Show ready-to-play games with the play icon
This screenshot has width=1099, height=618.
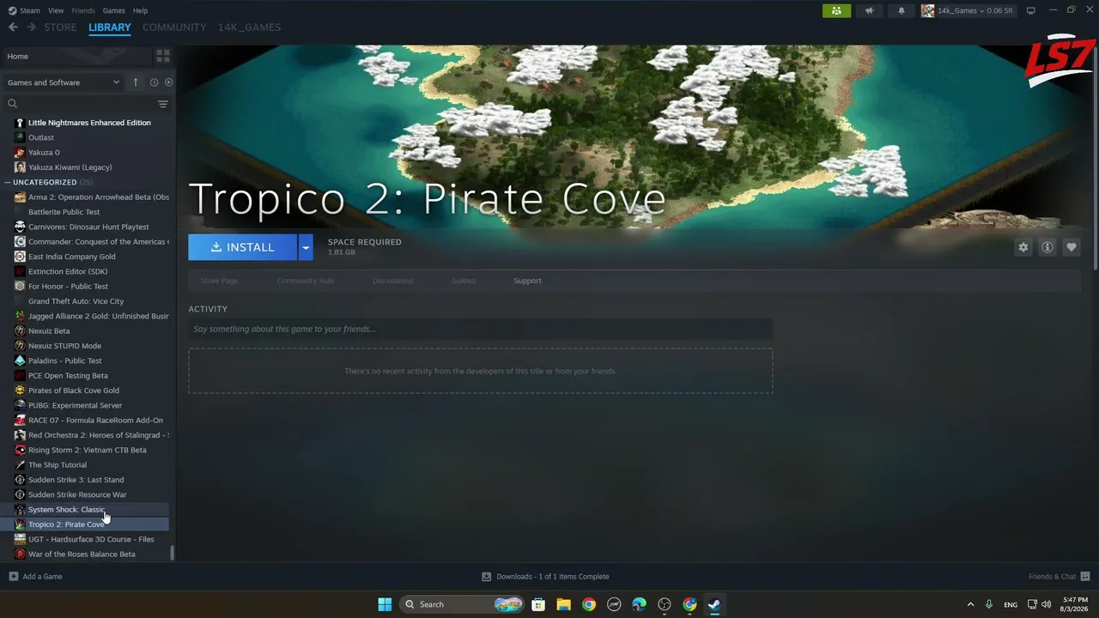click(168, 82)
